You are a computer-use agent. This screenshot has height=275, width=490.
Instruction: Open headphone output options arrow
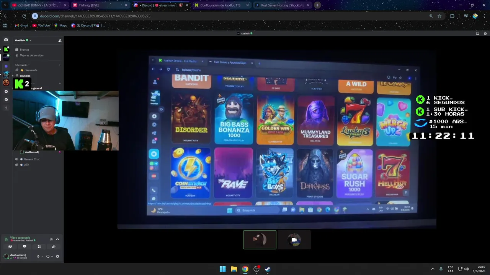[x=52, y=256]
